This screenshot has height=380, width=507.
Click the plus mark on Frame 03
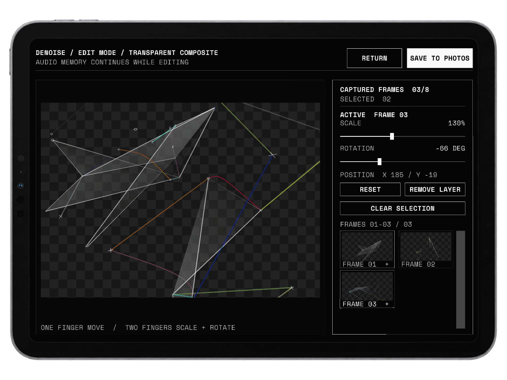tap(387, 304)
